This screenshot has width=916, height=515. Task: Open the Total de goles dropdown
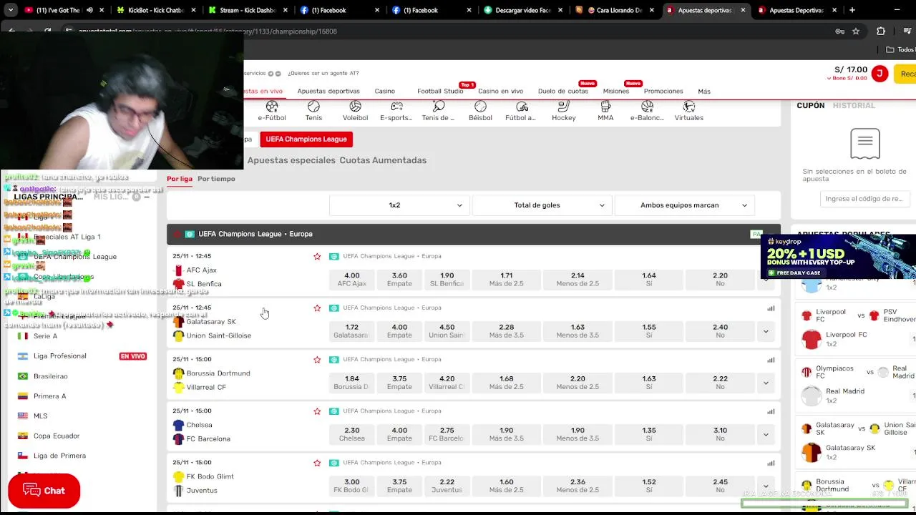tap(541, 205)
